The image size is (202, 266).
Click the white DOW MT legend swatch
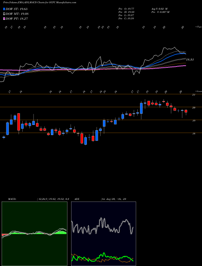pos(4,14)
